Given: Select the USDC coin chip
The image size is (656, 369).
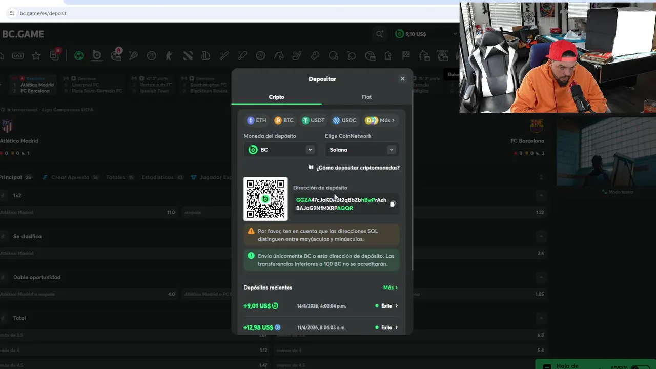Looking at the screenshot, I should (x=344, y=120).
